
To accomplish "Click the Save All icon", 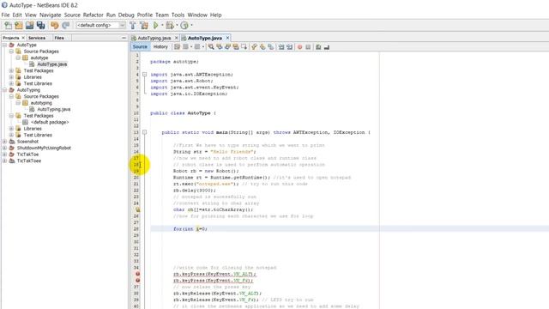I will click(41, 25).
